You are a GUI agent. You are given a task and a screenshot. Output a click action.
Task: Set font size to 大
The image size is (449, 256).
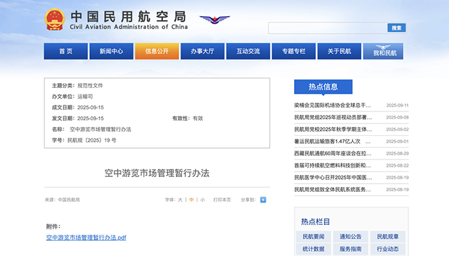click(180, 200)
